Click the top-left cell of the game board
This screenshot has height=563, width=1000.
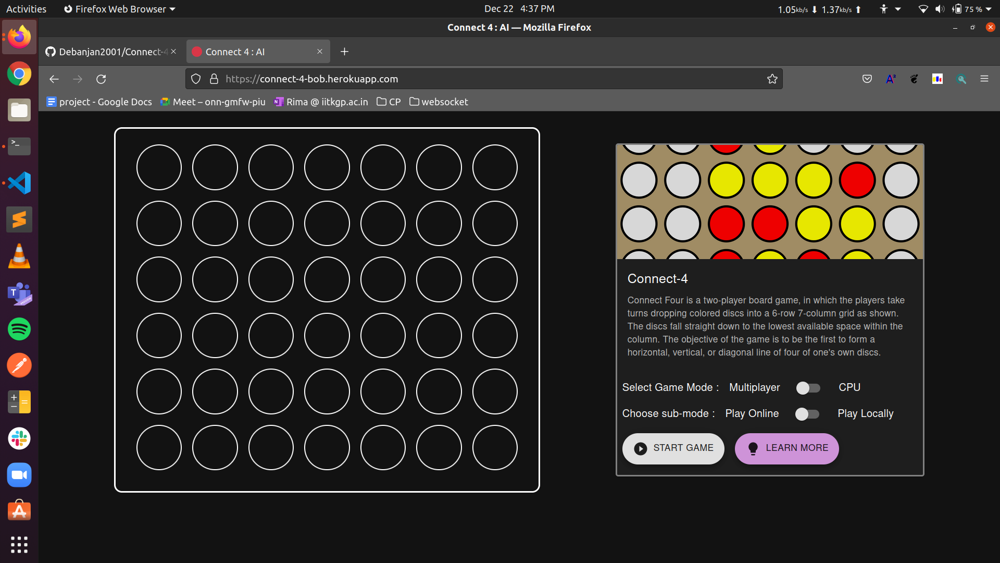click(159, 167)
